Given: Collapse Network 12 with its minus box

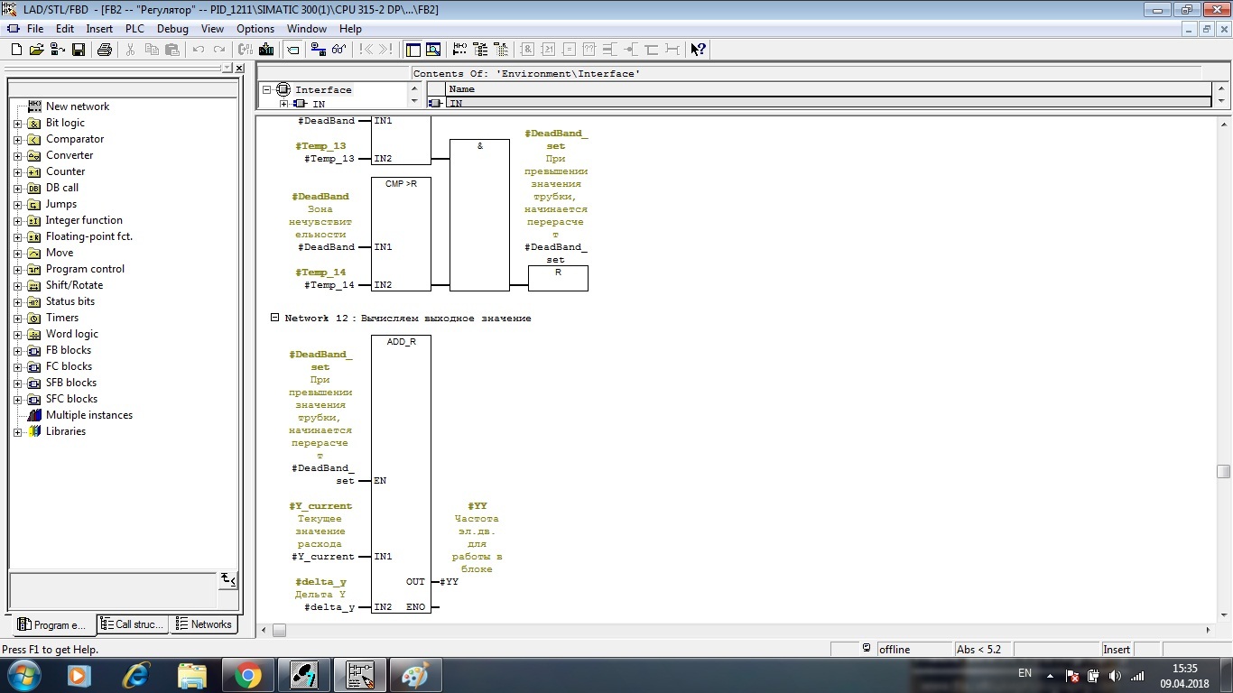Looking at the screenshot, I should click(275, 318).
